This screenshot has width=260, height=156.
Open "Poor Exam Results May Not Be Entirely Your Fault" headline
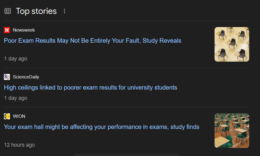click(92, 41)
